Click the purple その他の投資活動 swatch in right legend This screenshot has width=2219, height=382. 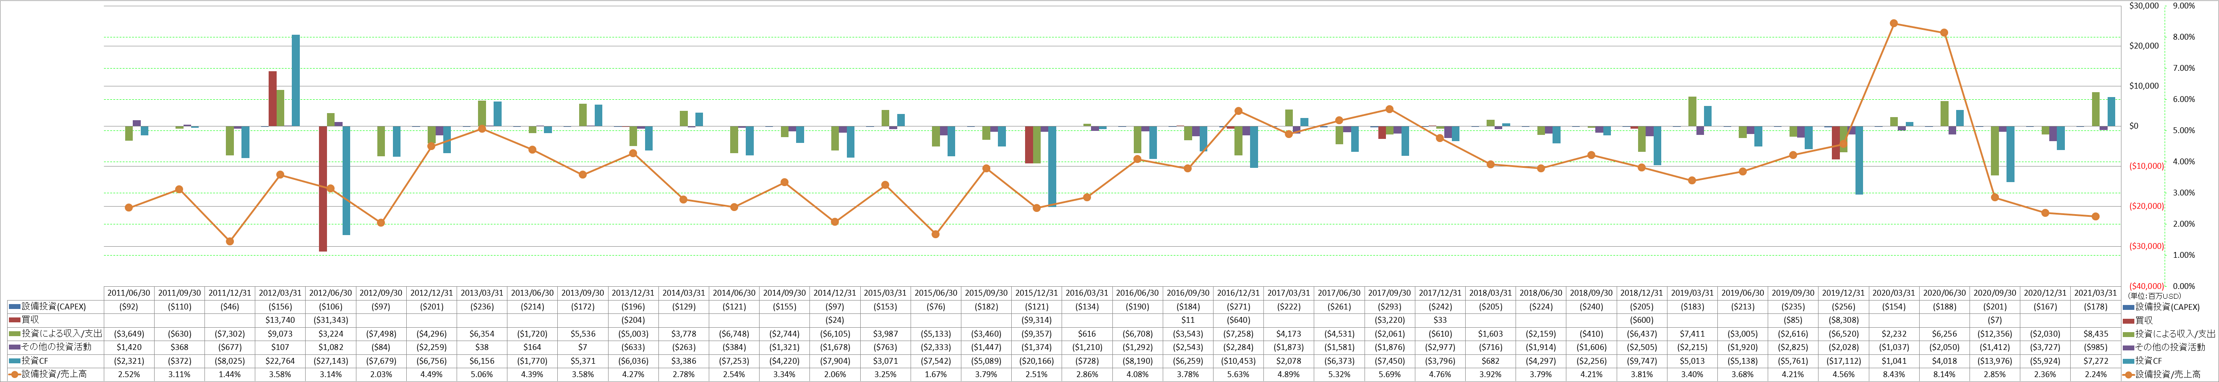[x=2129, y=348]
